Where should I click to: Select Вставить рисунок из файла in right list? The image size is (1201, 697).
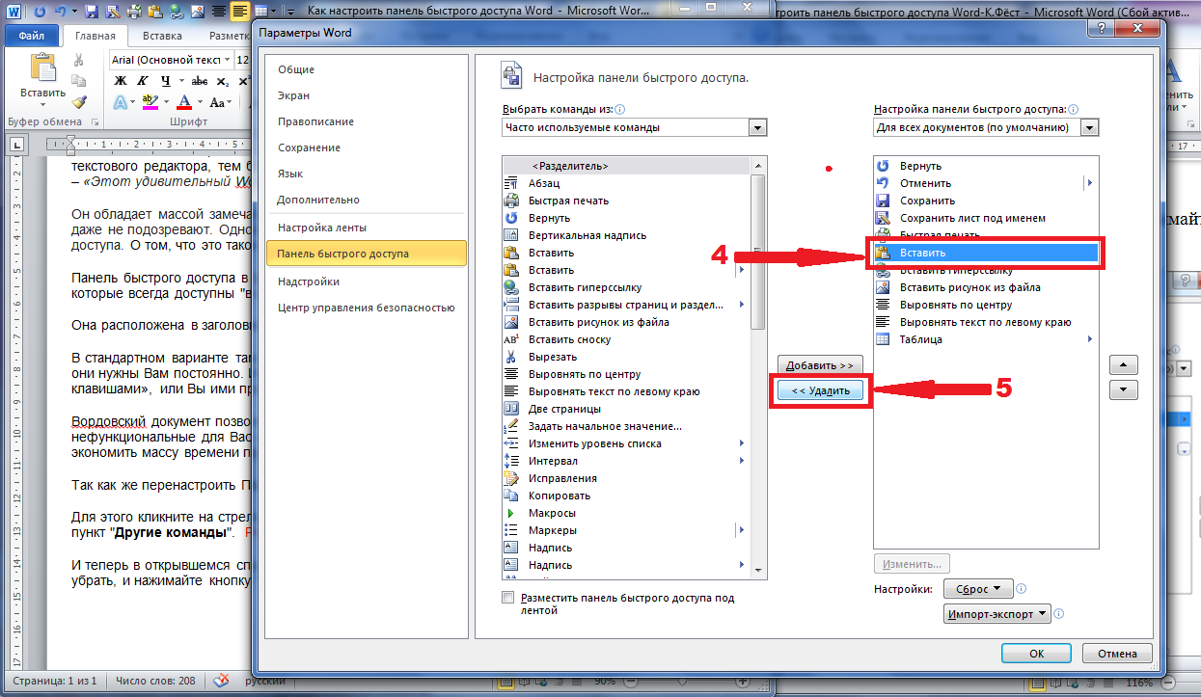(x=985, y=287)
